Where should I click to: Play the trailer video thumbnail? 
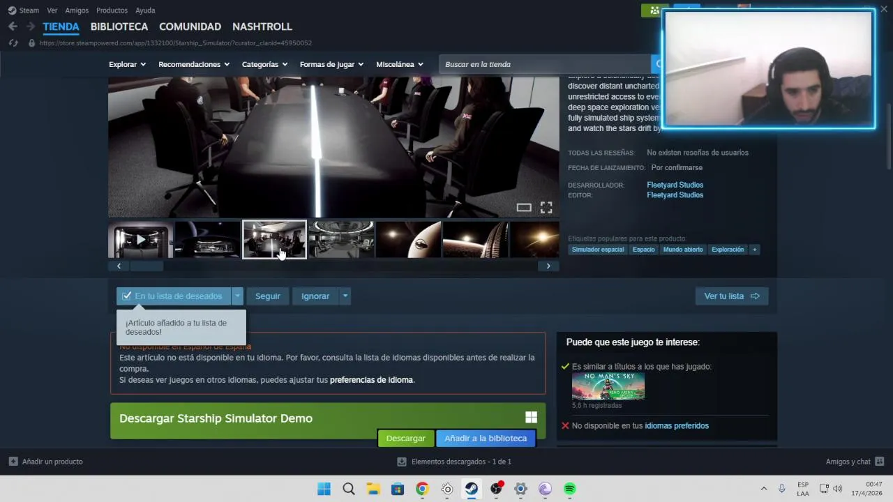coord(140,240)
